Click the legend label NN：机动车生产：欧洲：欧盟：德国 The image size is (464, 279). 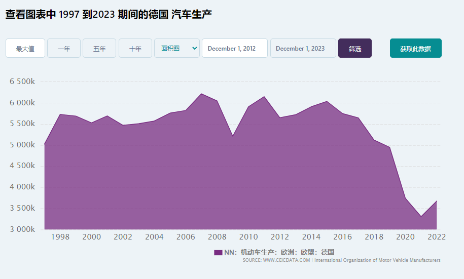click(x=279, y=252)
